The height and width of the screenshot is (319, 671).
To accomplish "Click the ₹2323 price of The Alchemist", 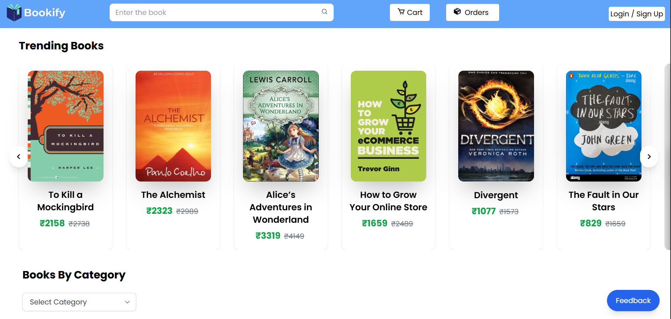I will coord(159,211).
